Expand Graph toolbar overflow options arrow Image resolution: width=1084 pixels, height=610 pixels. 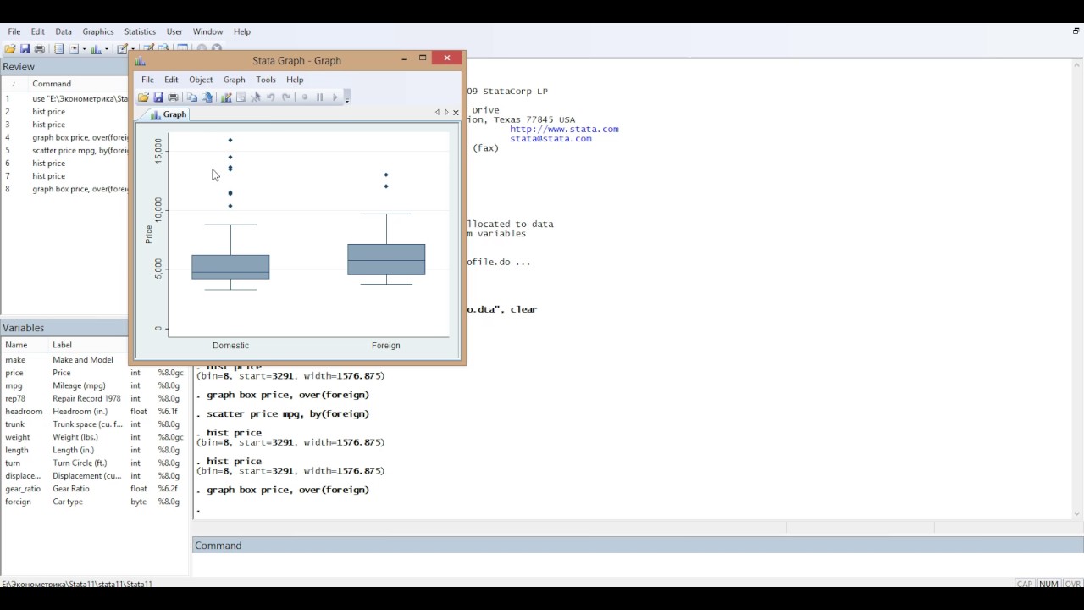(347, 97)
